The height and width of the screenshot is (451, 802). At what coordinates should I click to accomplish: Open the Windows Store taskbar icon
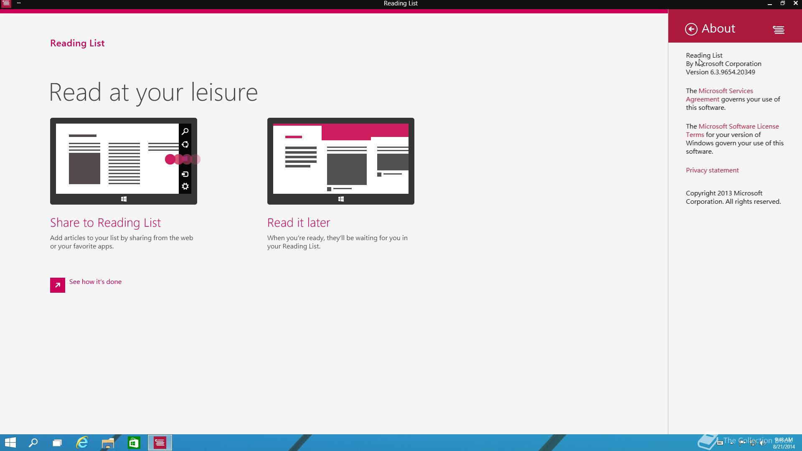pos(134,443)
